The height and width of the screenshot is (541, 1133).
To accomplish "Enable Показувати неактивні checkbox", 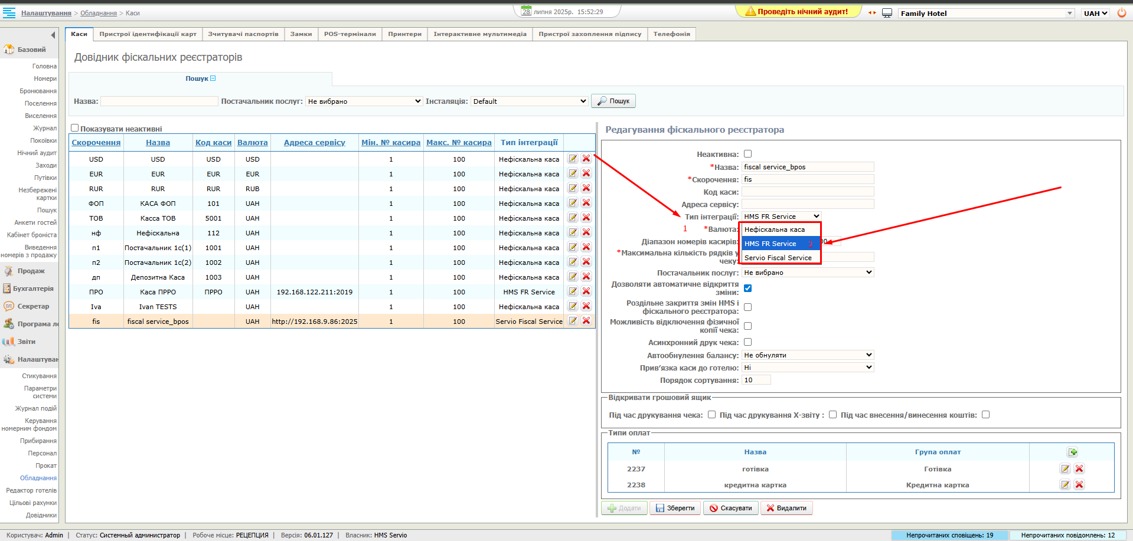I will [x=75, y=128].
